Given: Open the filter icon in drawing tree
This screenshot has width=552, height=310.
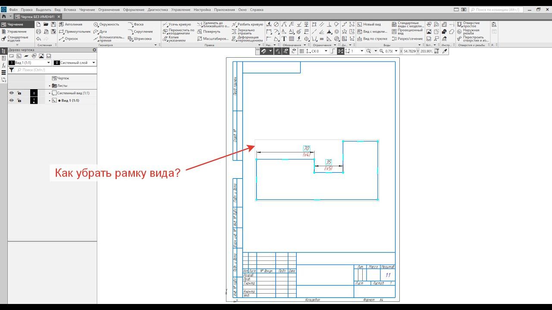Looking at the screenshot, I should (12, 70).
